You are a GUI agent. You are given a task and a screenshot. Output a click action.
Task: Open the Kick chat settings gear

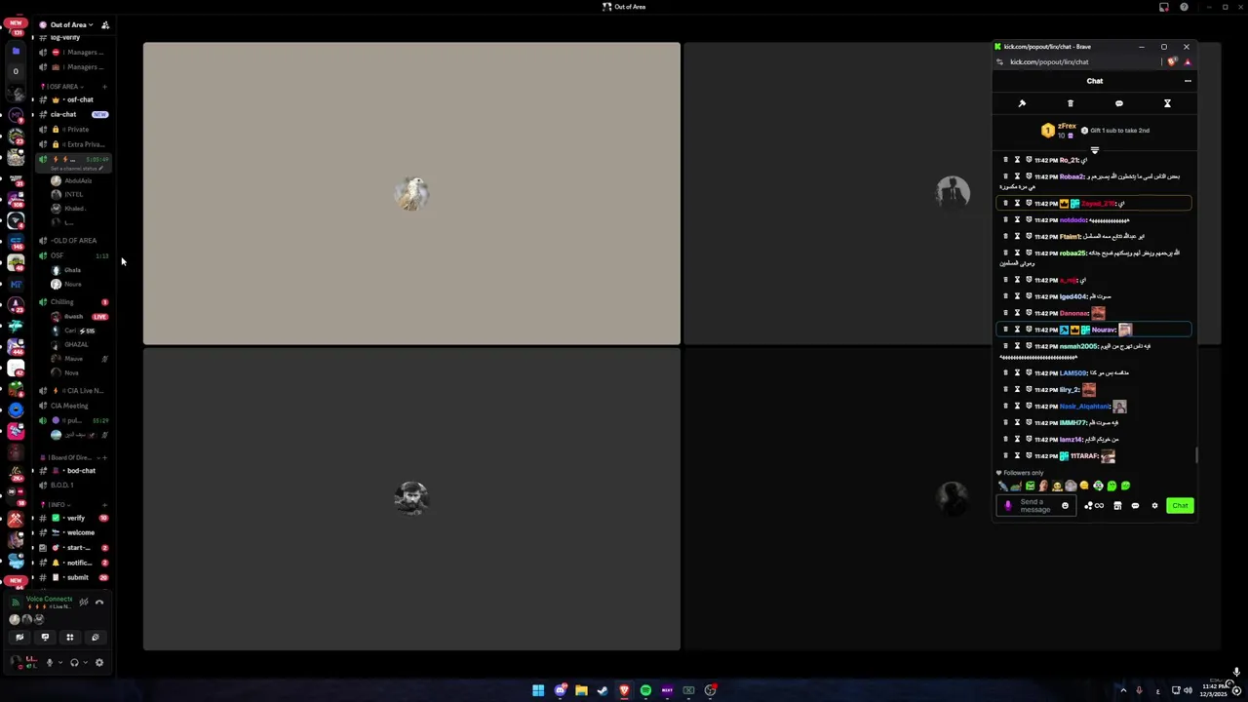(x=1155, y=506)
